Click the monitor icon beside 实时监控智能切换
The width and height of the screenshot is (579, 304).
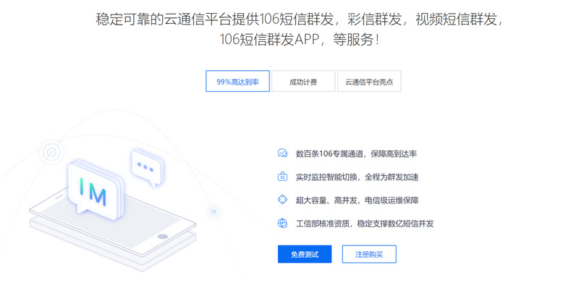(282, 177)
